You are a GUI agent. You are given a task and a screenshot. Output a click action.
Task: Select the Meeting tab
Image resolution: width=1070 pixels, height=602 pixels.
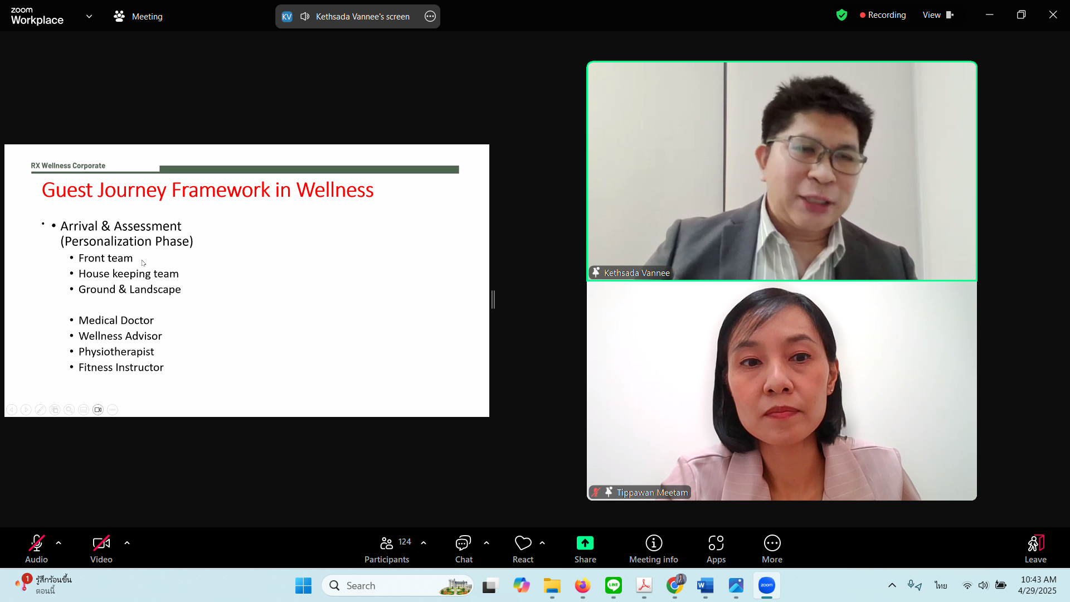[138, 17]
